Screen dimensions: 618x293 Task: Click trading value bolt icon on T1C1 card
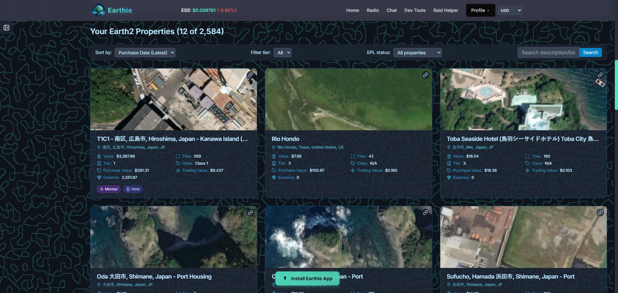tap(178, 170)
